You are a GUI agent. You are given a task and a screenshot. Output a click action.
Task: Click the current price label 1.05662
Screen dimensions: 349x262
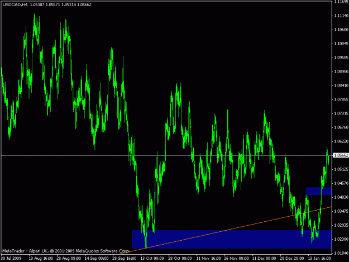tap(341, 155)
